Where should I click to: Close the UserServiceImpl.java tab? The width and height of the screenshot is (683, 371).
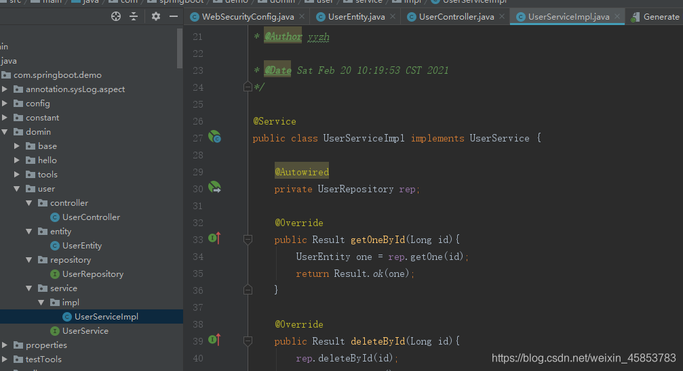click(617, 16)
